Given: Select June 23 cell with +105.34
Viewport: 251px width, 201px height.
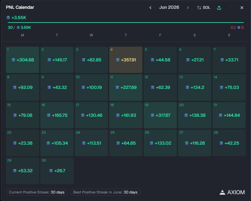Looking at the screenshot, I should [x=57, y=143].
